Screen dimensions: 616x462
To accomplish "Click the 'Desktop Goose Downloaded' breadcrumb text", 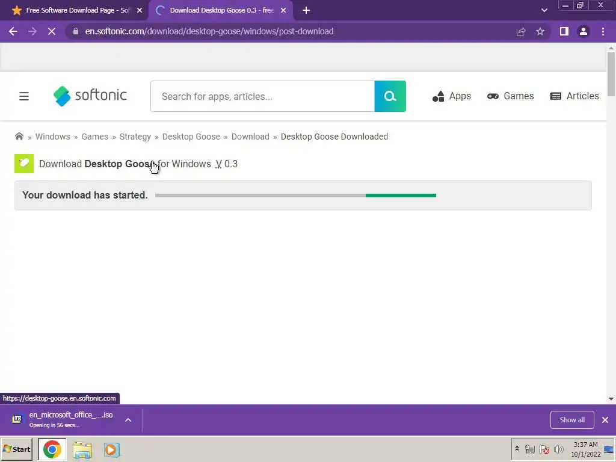I will point(334,137).
